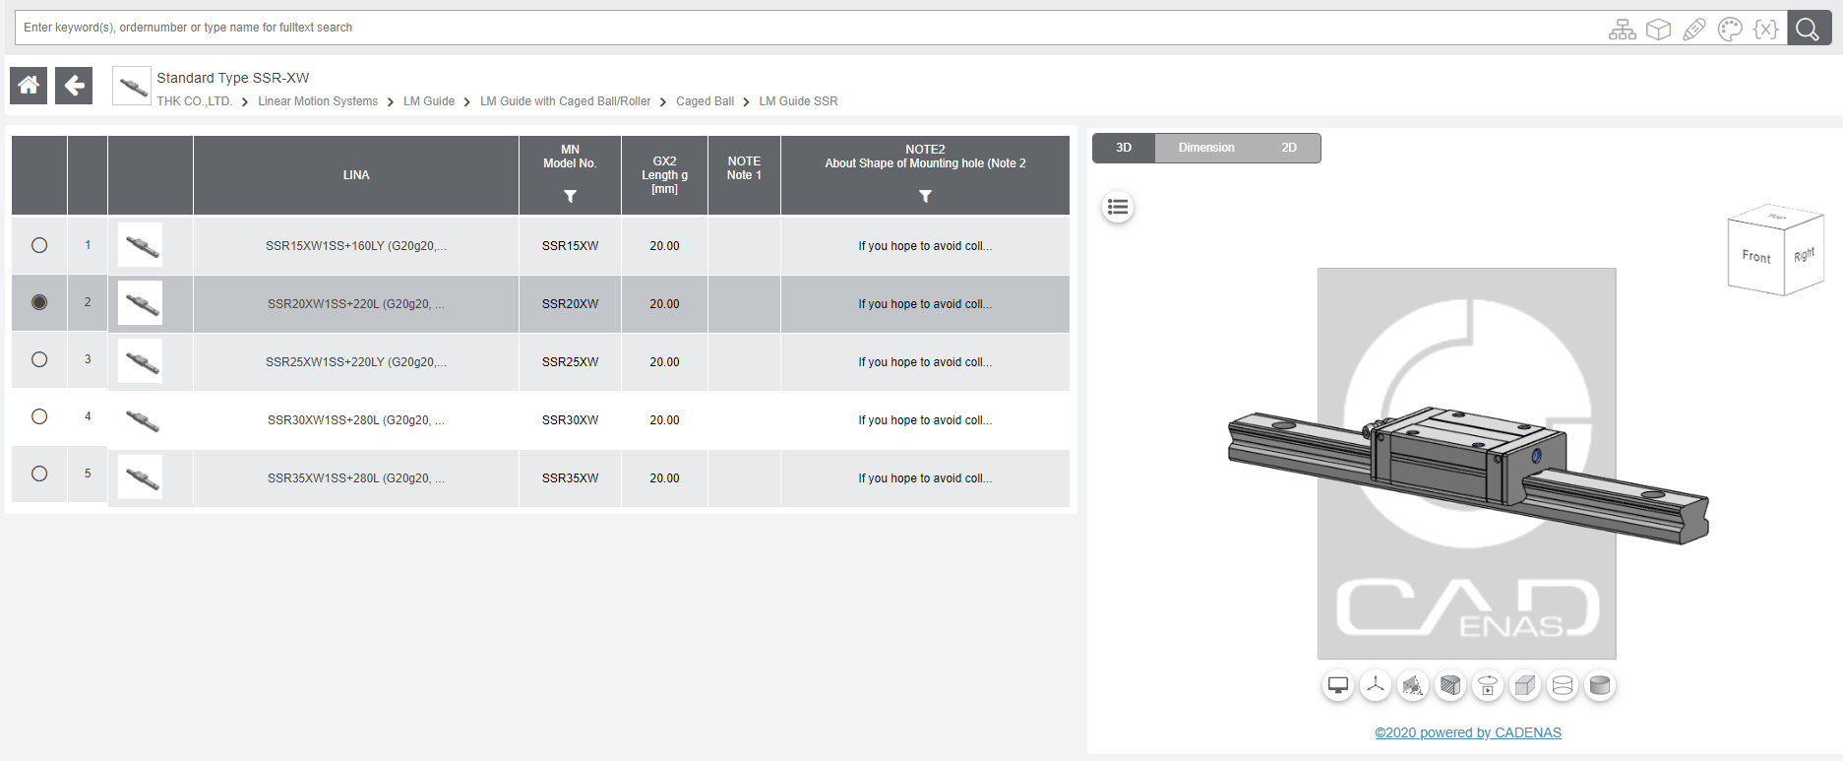
Task: Click the magnifier search button
Action: 1809,29
